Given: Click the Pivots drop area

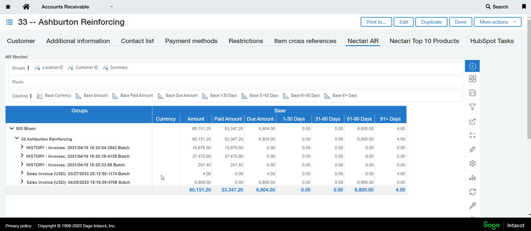Looking at the screenshot, I should click(x=236, y=82).
